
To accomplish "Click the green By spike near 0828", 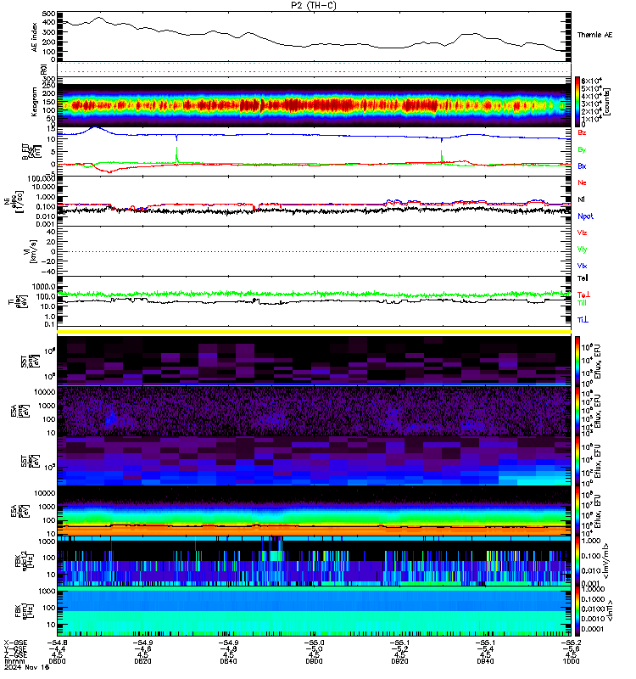I will [176, 154].
